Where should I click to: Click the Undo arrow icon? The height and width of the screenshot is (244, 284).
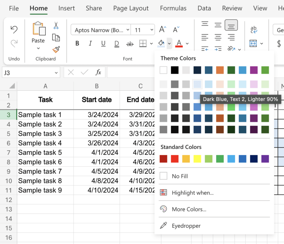pos(14,29)
